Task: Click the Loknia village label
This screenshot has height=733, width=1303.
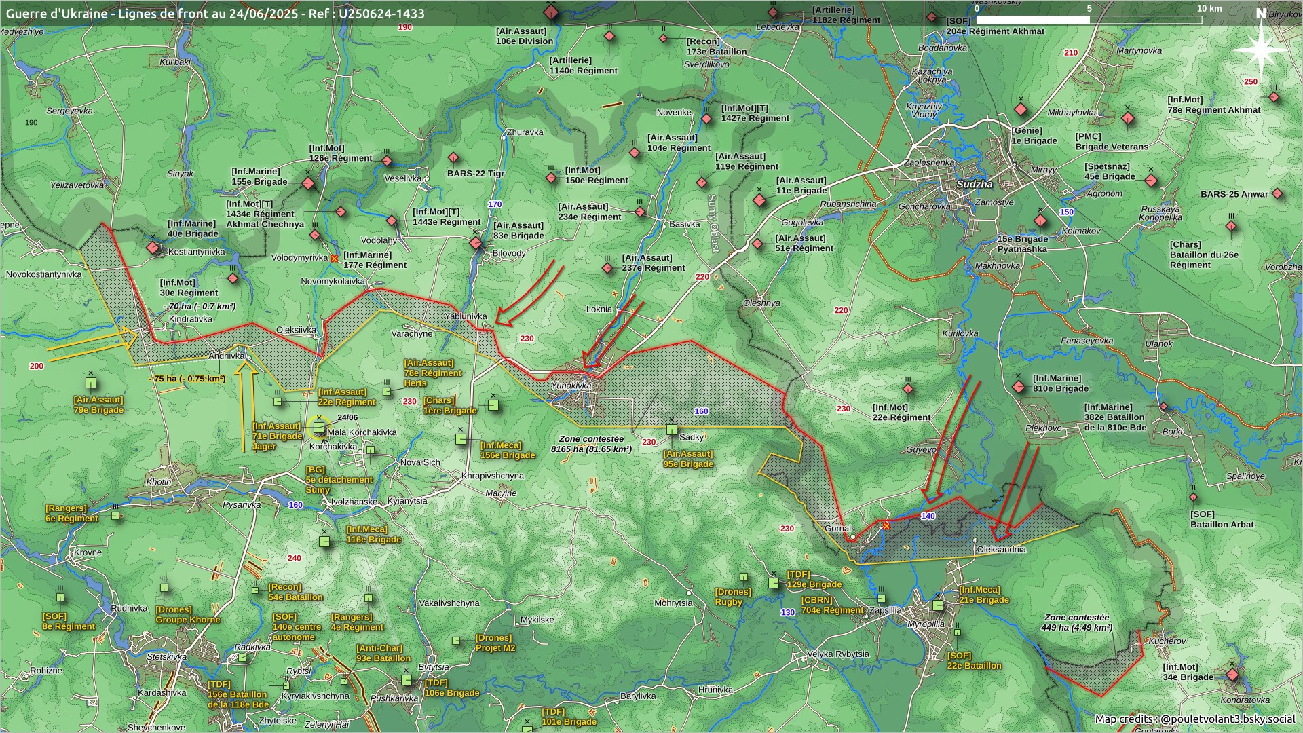Action: (599, 309)
